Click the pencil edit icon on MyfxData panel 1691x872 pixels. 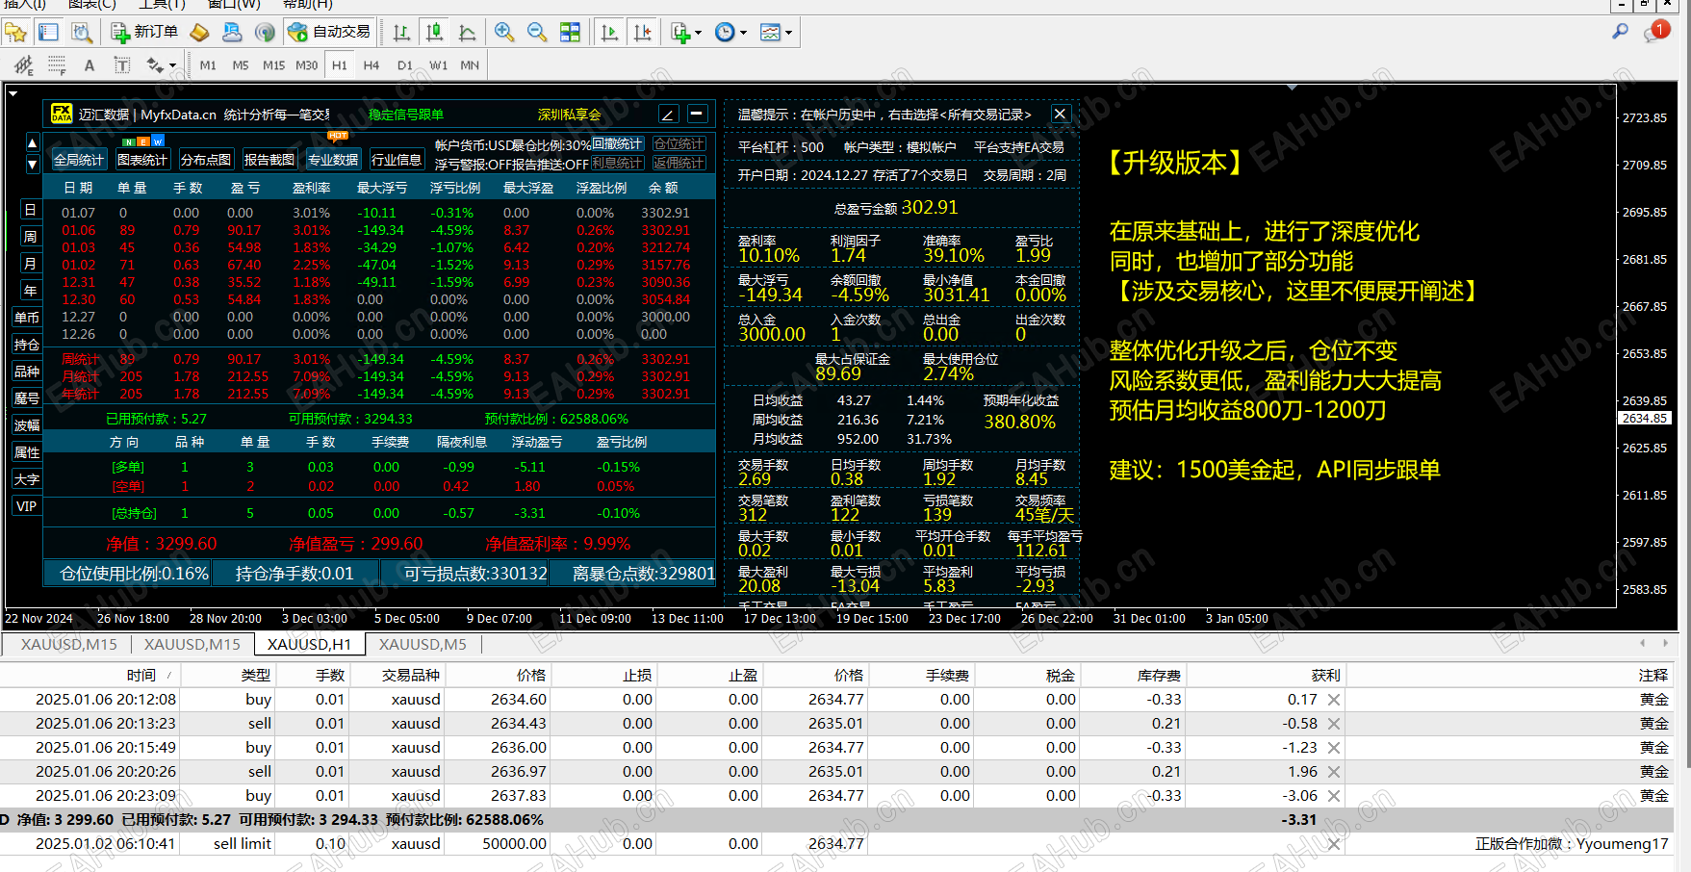pos(668,115)
